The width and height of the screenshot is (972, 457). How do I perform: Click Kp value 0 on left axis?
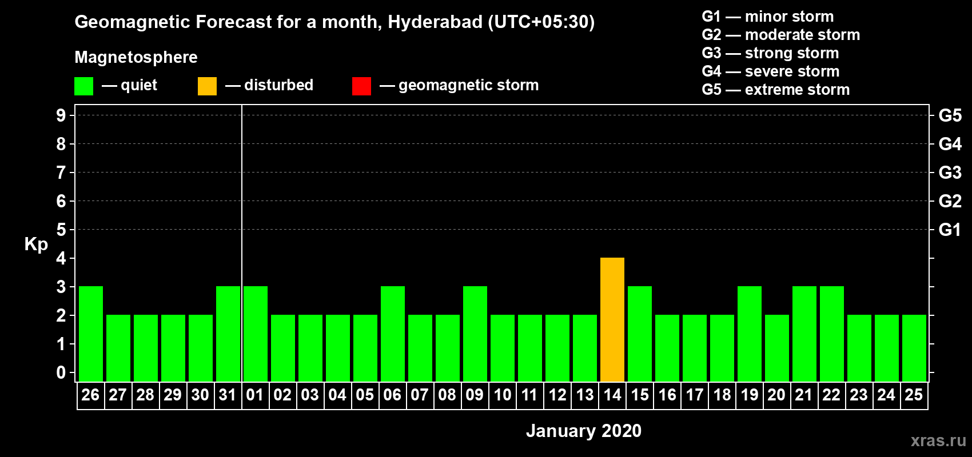point(61,372)
